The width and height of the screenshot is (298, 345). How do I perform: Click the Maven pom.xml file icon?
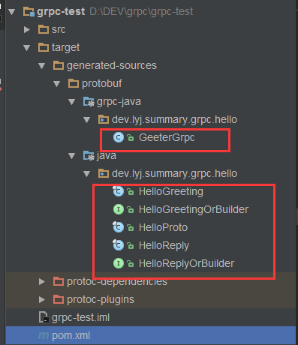[x=44, y=336]
